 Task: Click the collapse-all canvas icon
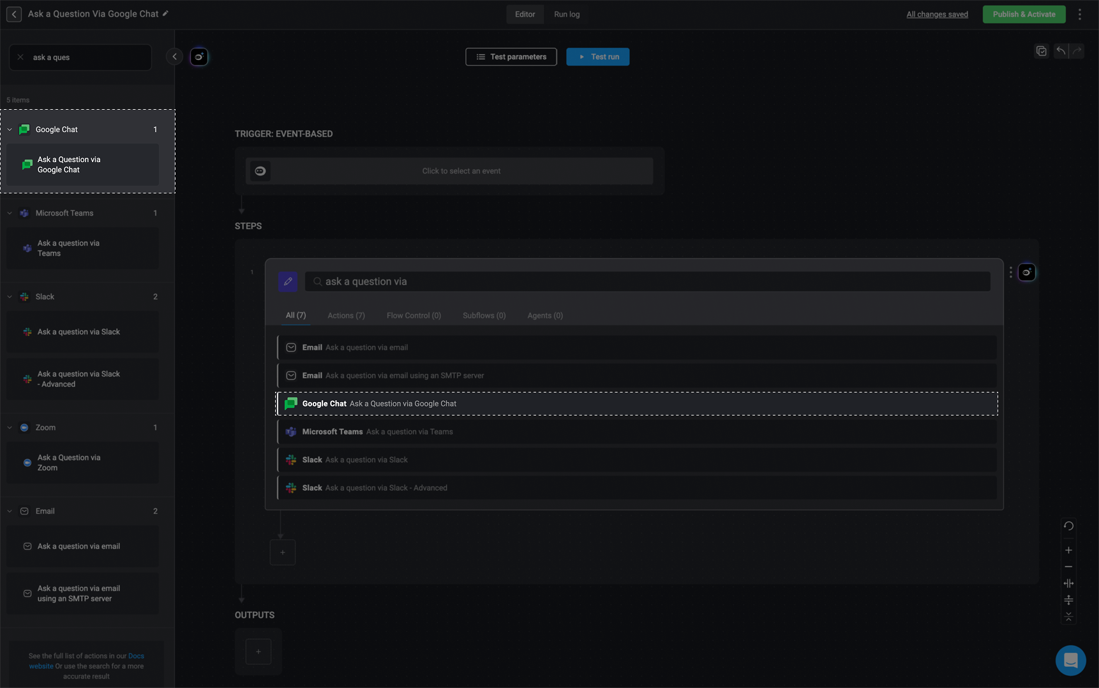pos(1068,617)
